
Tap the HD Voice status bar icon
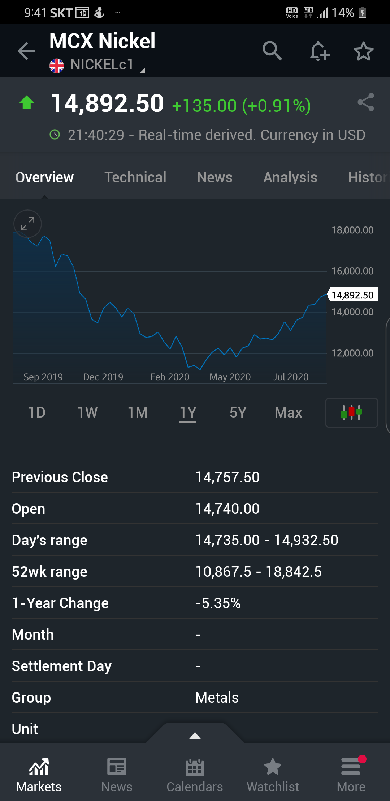click(292, 13)
